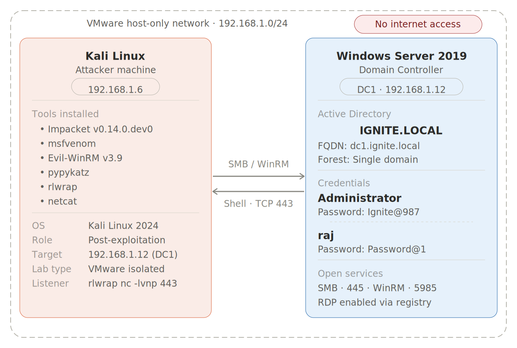Click the "No internet access" badge
517x348 pixels.
(418, 24)
